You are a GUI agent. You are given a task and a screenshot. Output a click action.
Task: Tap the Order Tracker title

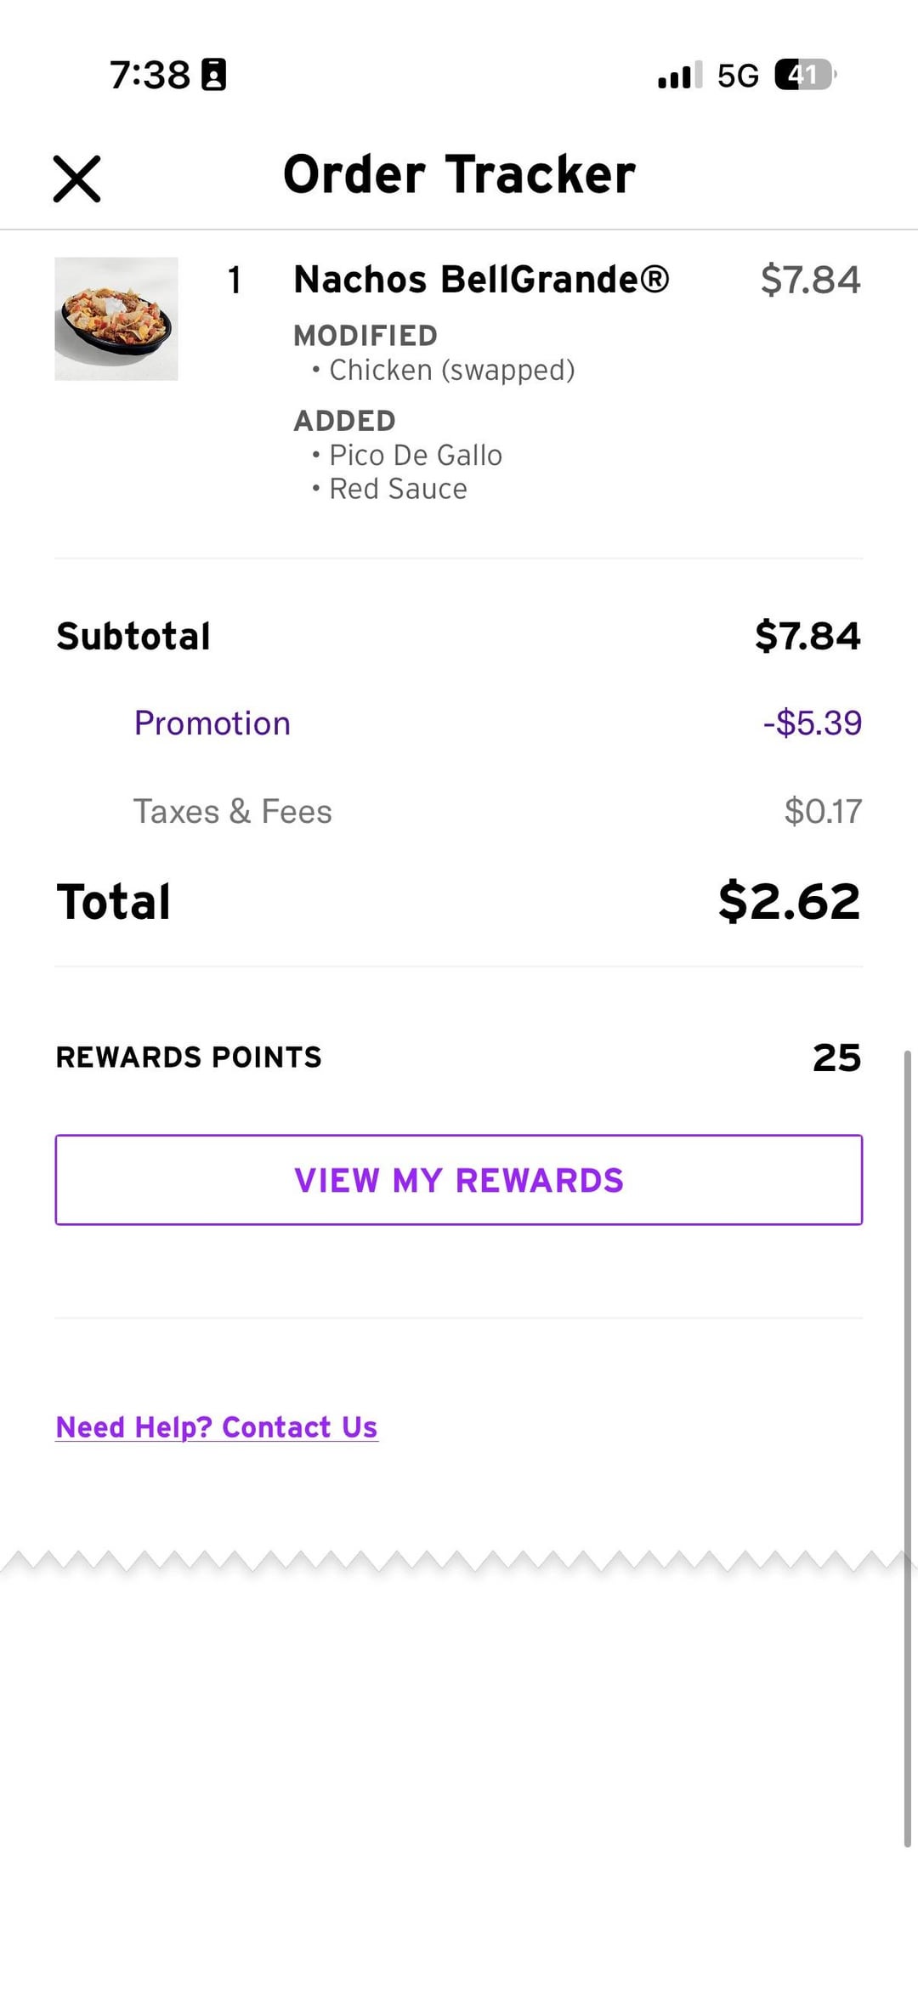coord(459,174)
